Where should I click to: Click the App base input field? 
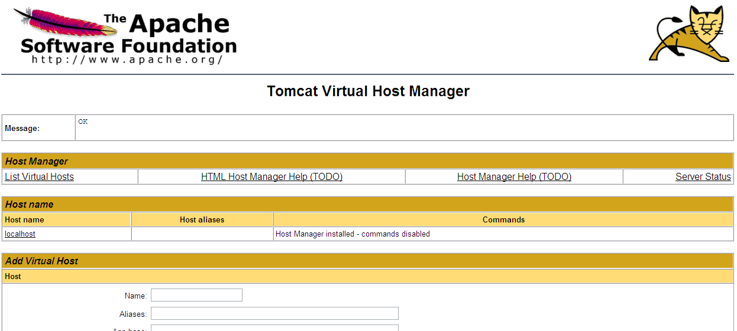274,327
